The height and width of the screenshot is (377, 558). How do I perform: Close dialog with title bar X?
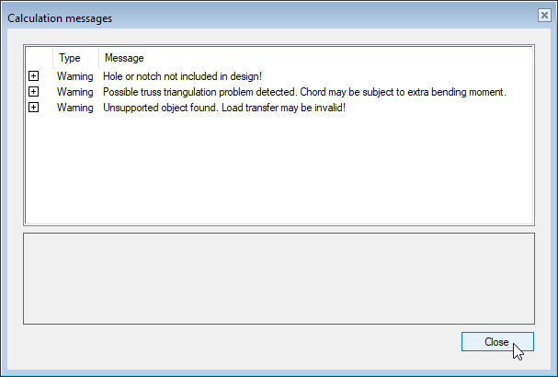tap(544, 15)
